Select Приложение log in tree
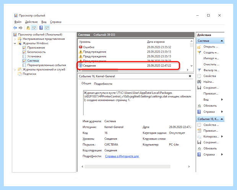The height and width of the screenshot is (190, 237). [x=36, y=47]
